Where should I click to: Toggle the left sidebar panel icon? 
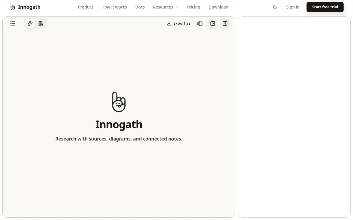click(x=213, y=23)
